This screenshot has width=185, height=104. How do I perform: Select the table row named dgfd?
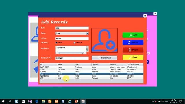[x=92, y=78]
